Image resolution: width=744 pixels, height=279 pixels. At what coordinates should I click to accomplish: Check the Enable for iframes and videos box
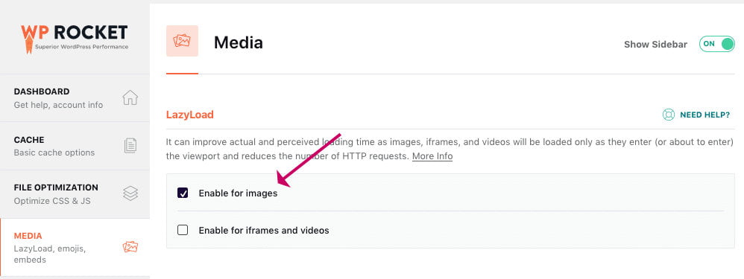(x=183, y=230)
